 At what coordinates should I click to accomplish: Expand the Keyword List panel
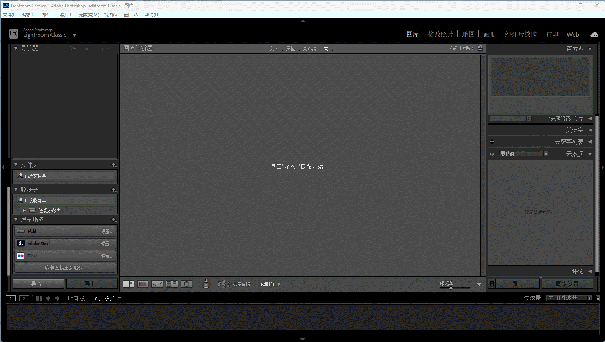(590, 142)
